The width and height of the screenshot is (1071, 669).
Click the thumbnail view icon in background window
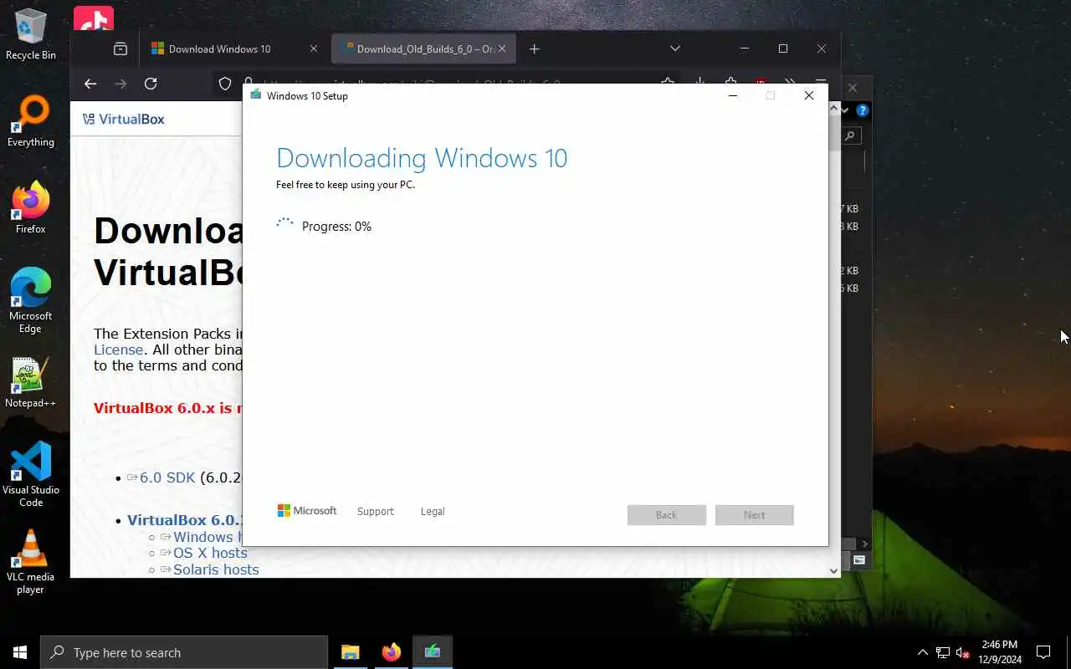point(859,560)
